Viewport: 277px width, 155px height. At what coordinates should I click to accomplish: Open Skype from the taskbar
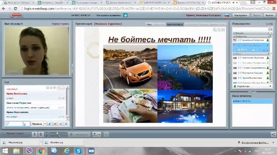tap(78, 151)
